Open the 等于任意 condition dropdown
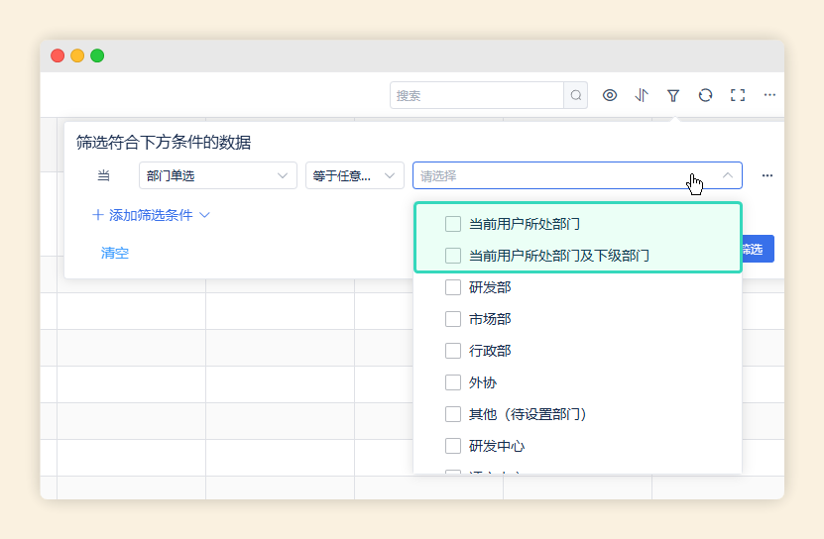The width and height of the screenshot is (824, 539). coord(354,175)
